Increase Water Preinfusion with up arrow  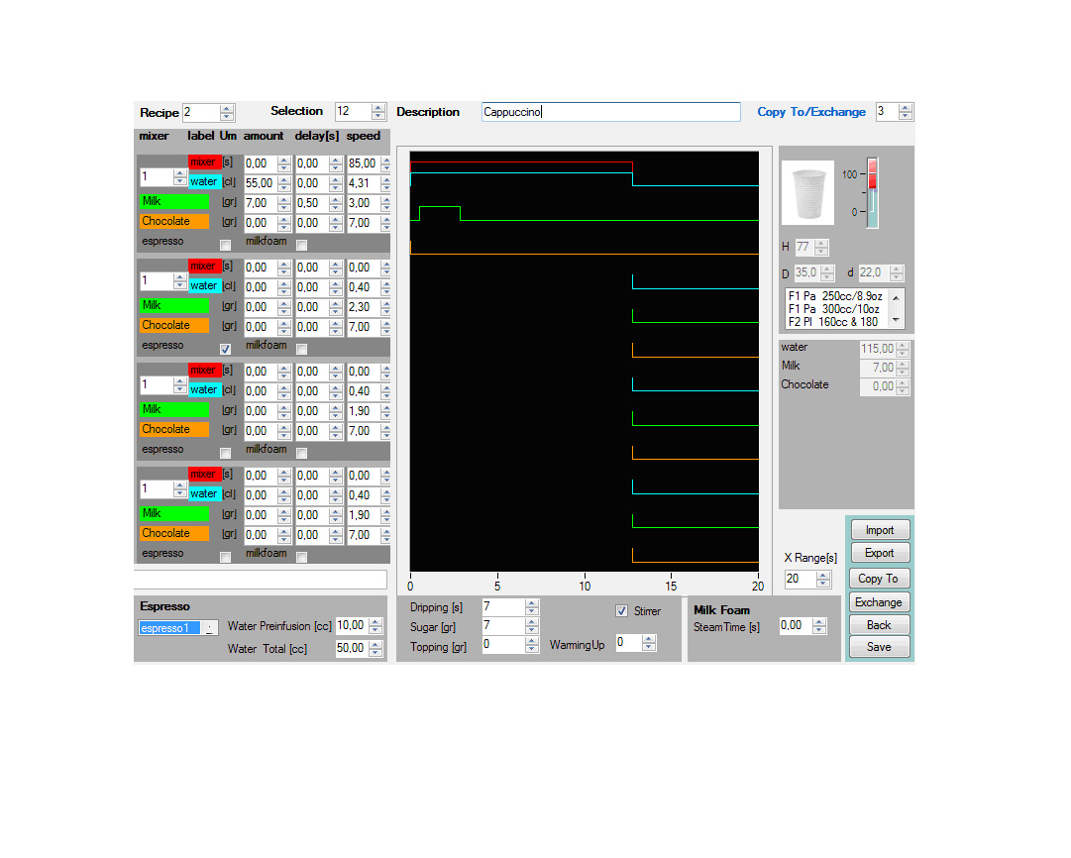coord(375,621)
